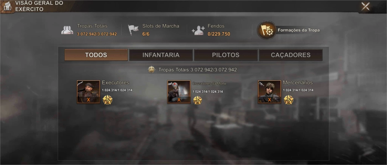Click the army fist icon in title bar
The image size is (387, 165).
tap(7, 6)
